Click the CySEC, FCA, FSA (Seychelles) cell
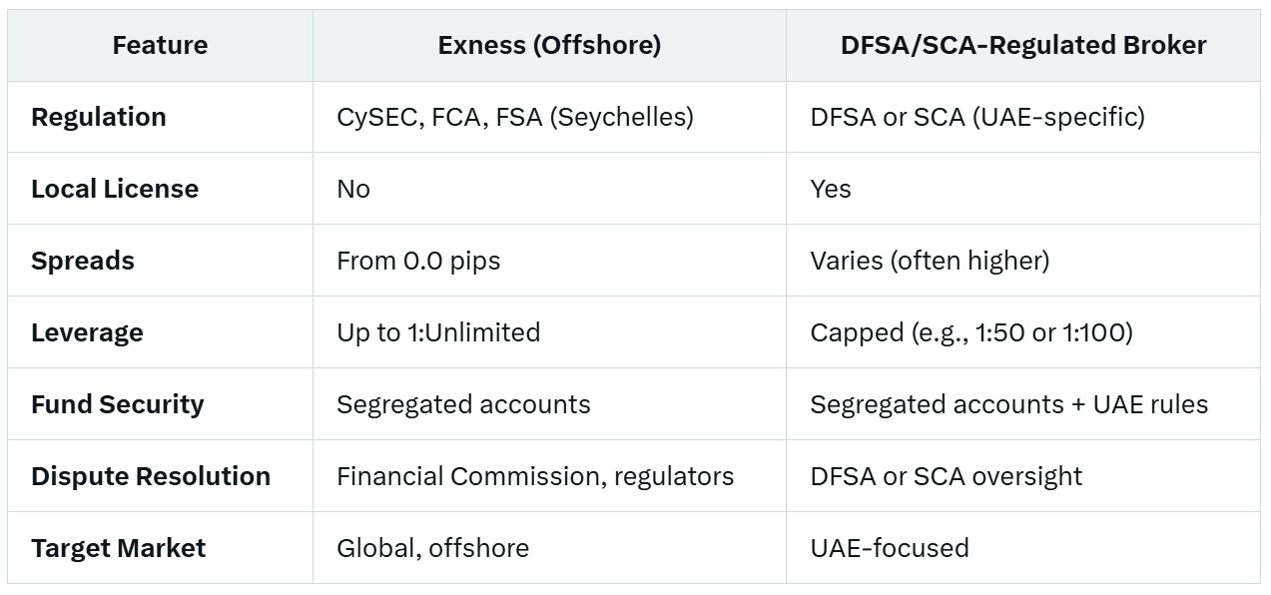Screen dimensions: 1271x595 pos(515,117)
